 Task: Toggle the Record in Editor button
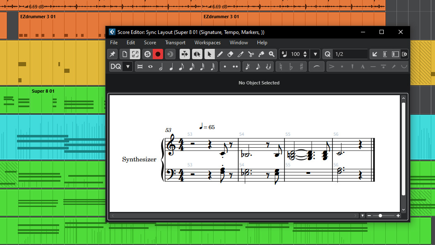click(158, 54)
